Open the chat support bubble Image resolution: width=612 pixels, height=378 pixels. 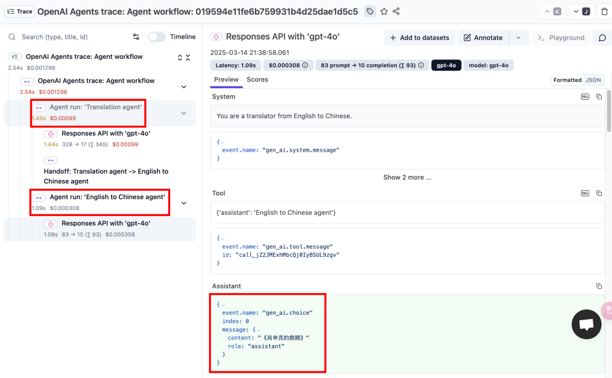coord(586,324)
